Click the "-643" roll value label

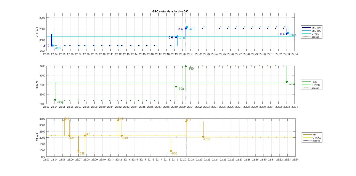pyautogui.click(x=125, y=138)
